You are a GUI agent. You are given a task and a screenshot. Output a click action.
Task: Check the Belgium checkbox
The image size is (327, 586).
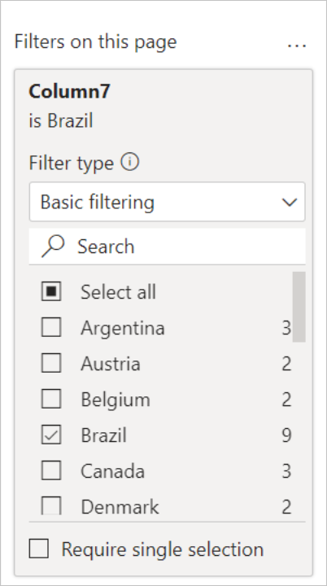[51, 399]
